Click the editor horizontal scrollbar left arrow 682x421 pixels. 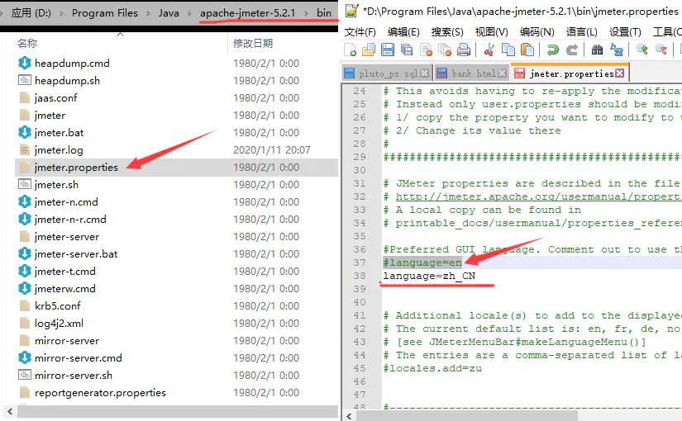[x=349, y=416]
